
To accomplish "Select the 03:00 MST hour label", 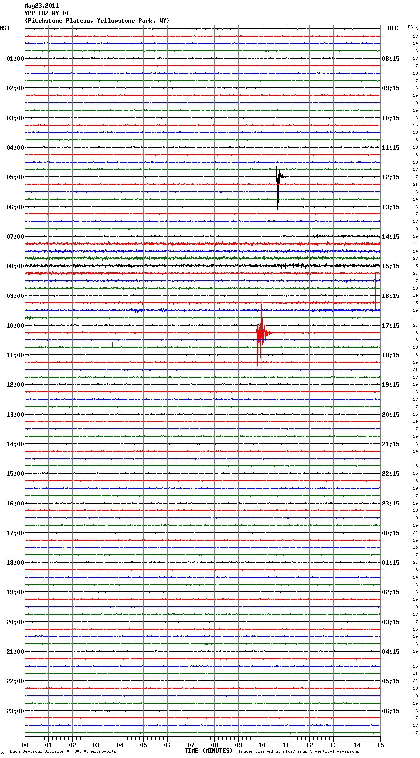I will point(15,118).
